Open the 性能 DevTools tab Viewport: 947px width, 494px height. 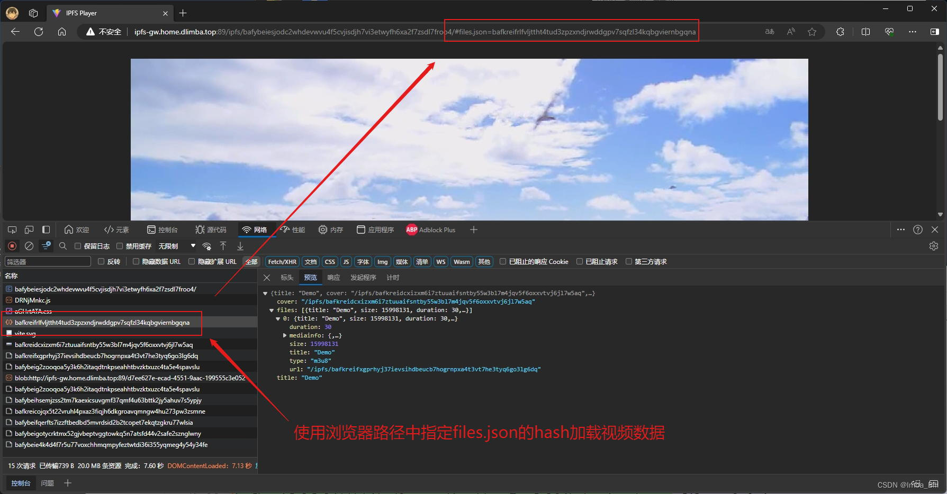(x=293, y=230)
